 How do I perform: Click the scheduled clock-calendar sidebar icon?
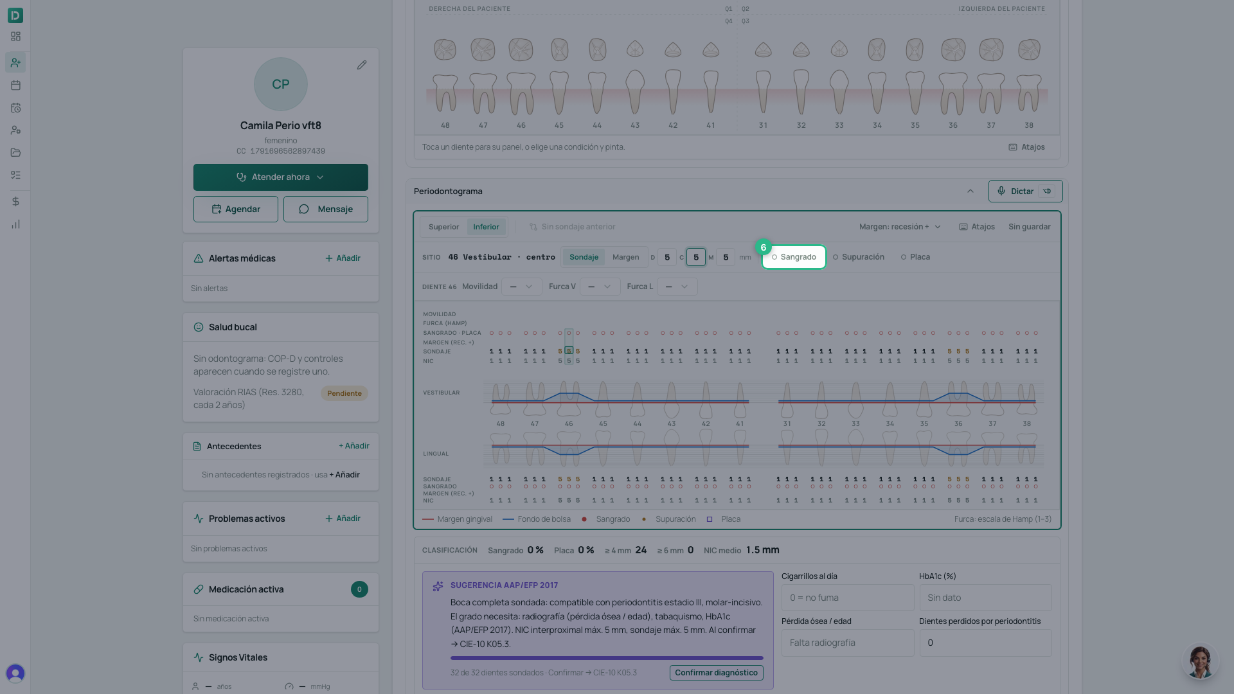15,108
